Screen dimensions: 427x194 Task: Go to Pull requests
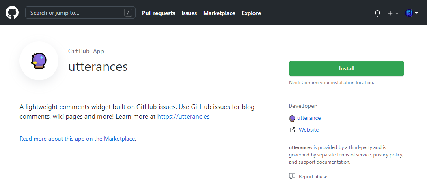[158, 13]
